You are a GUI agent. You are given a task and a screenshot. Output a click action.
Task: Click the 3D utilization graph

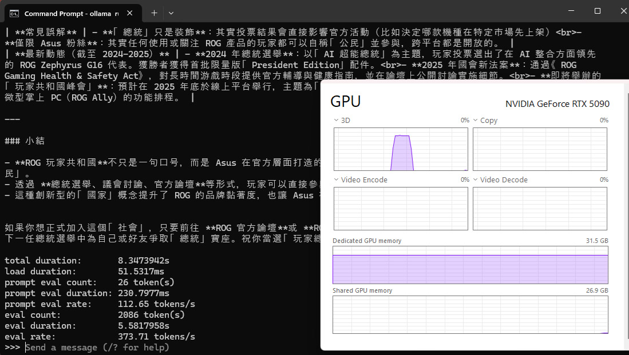(x=401, y=149)
